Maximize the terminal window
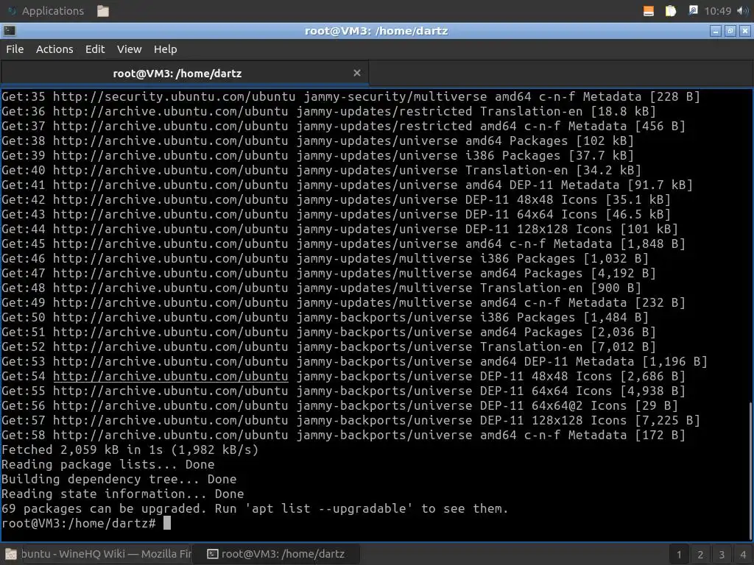The height and width of the screenshot is (565, 754). pos(730,31)
